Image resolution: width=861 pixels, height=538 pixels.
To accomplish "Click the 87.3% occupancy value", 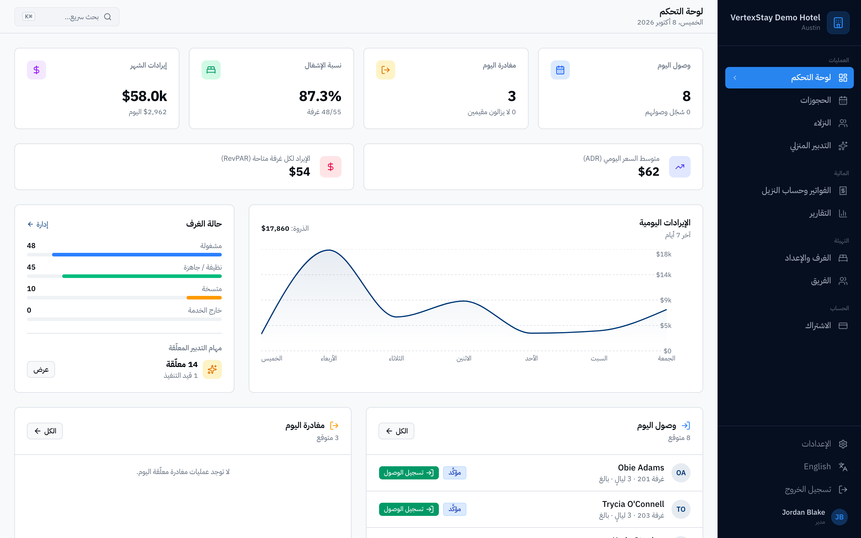I will (320, 96).
